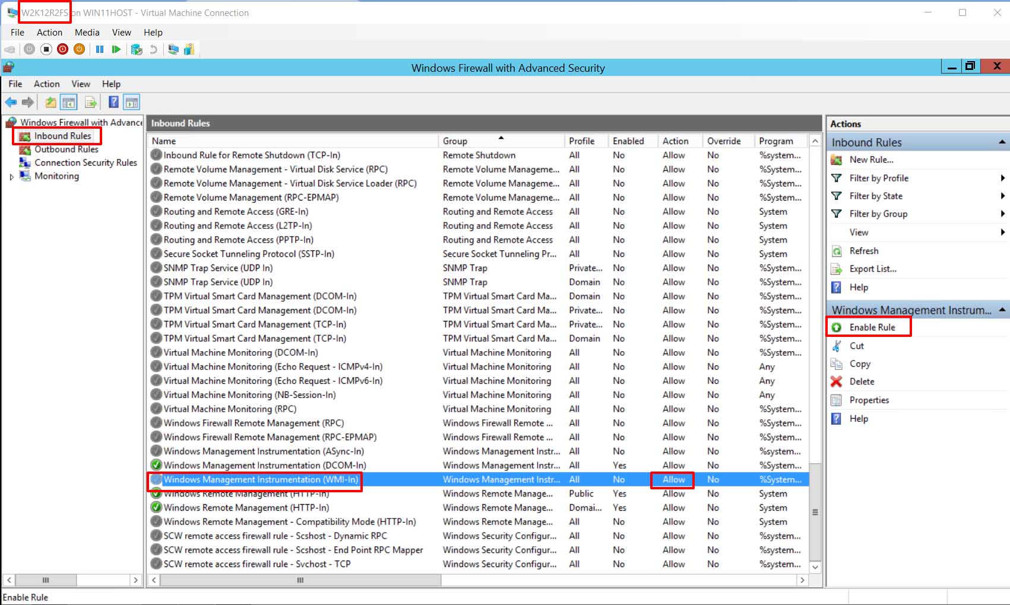
Task: Click the scissors Cut icon in Actions
Action: 837,346
